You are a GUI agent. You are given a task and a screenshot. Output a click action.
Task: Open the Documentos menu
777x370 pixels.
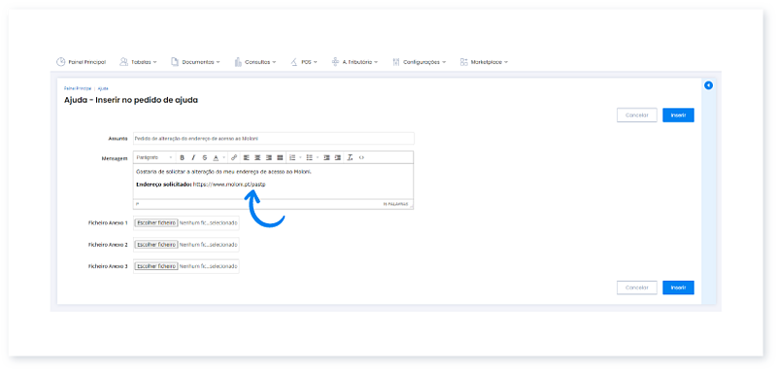[x=196, y=62]
